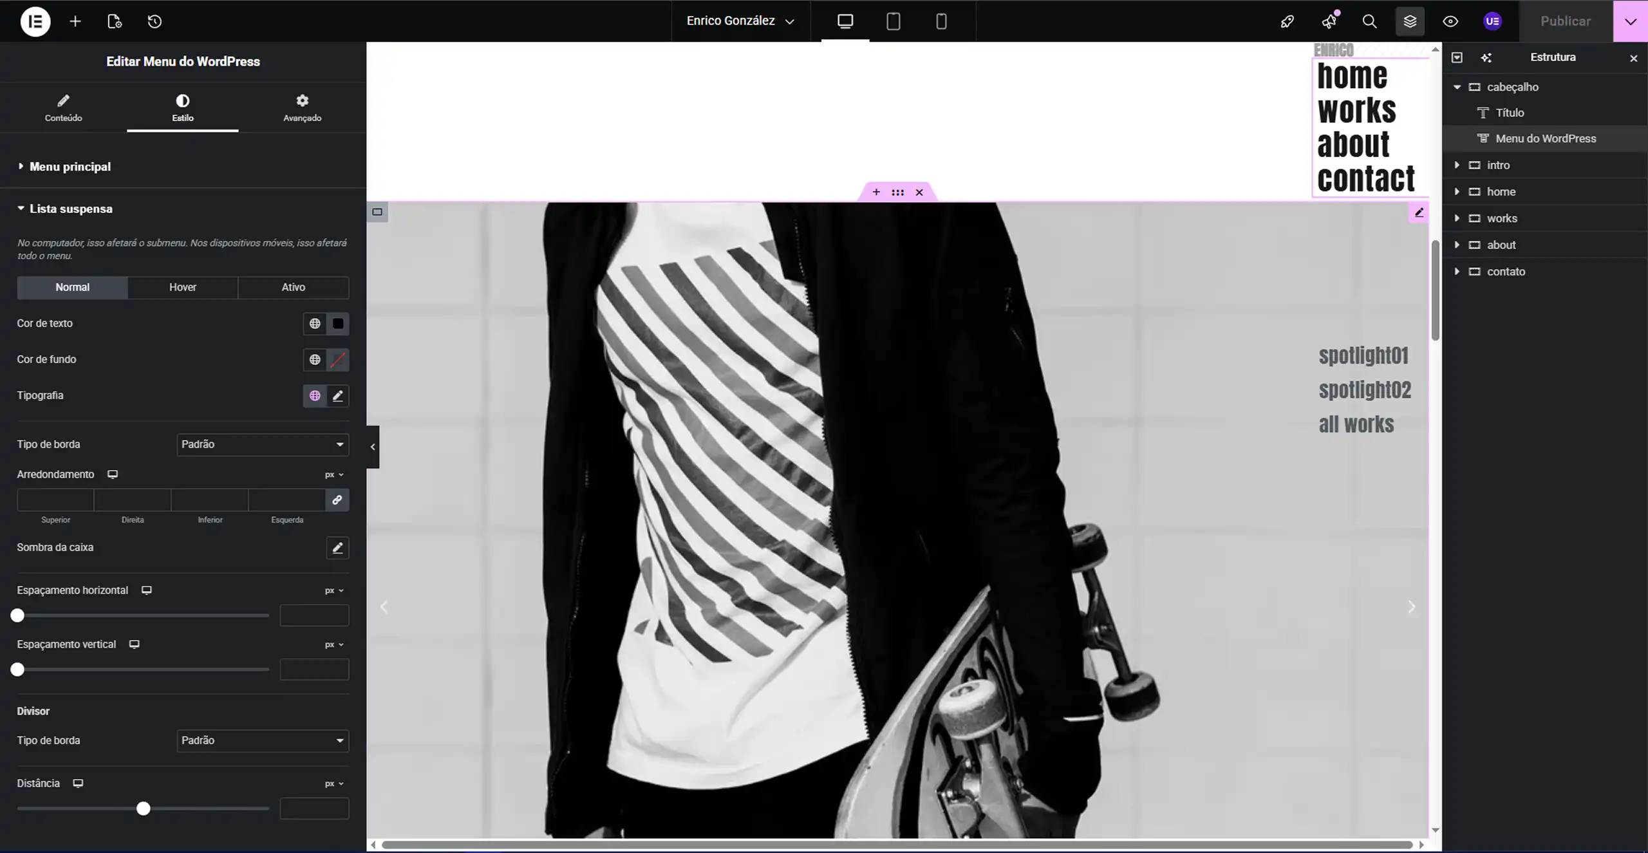1648x853 pixels.
Task: Toggle the Structure layers icon
Action: (1410, 21)
